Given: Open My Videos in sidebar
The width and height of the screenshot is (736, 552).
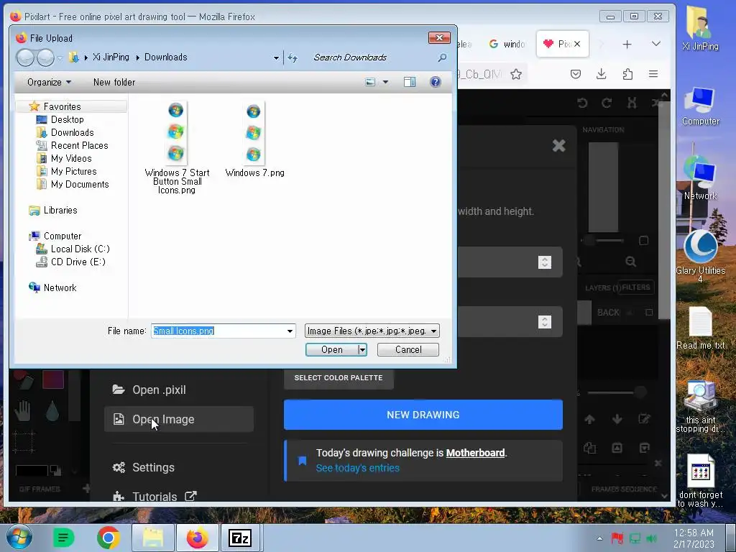Looking at the screenshot, I should click(71, 158).
